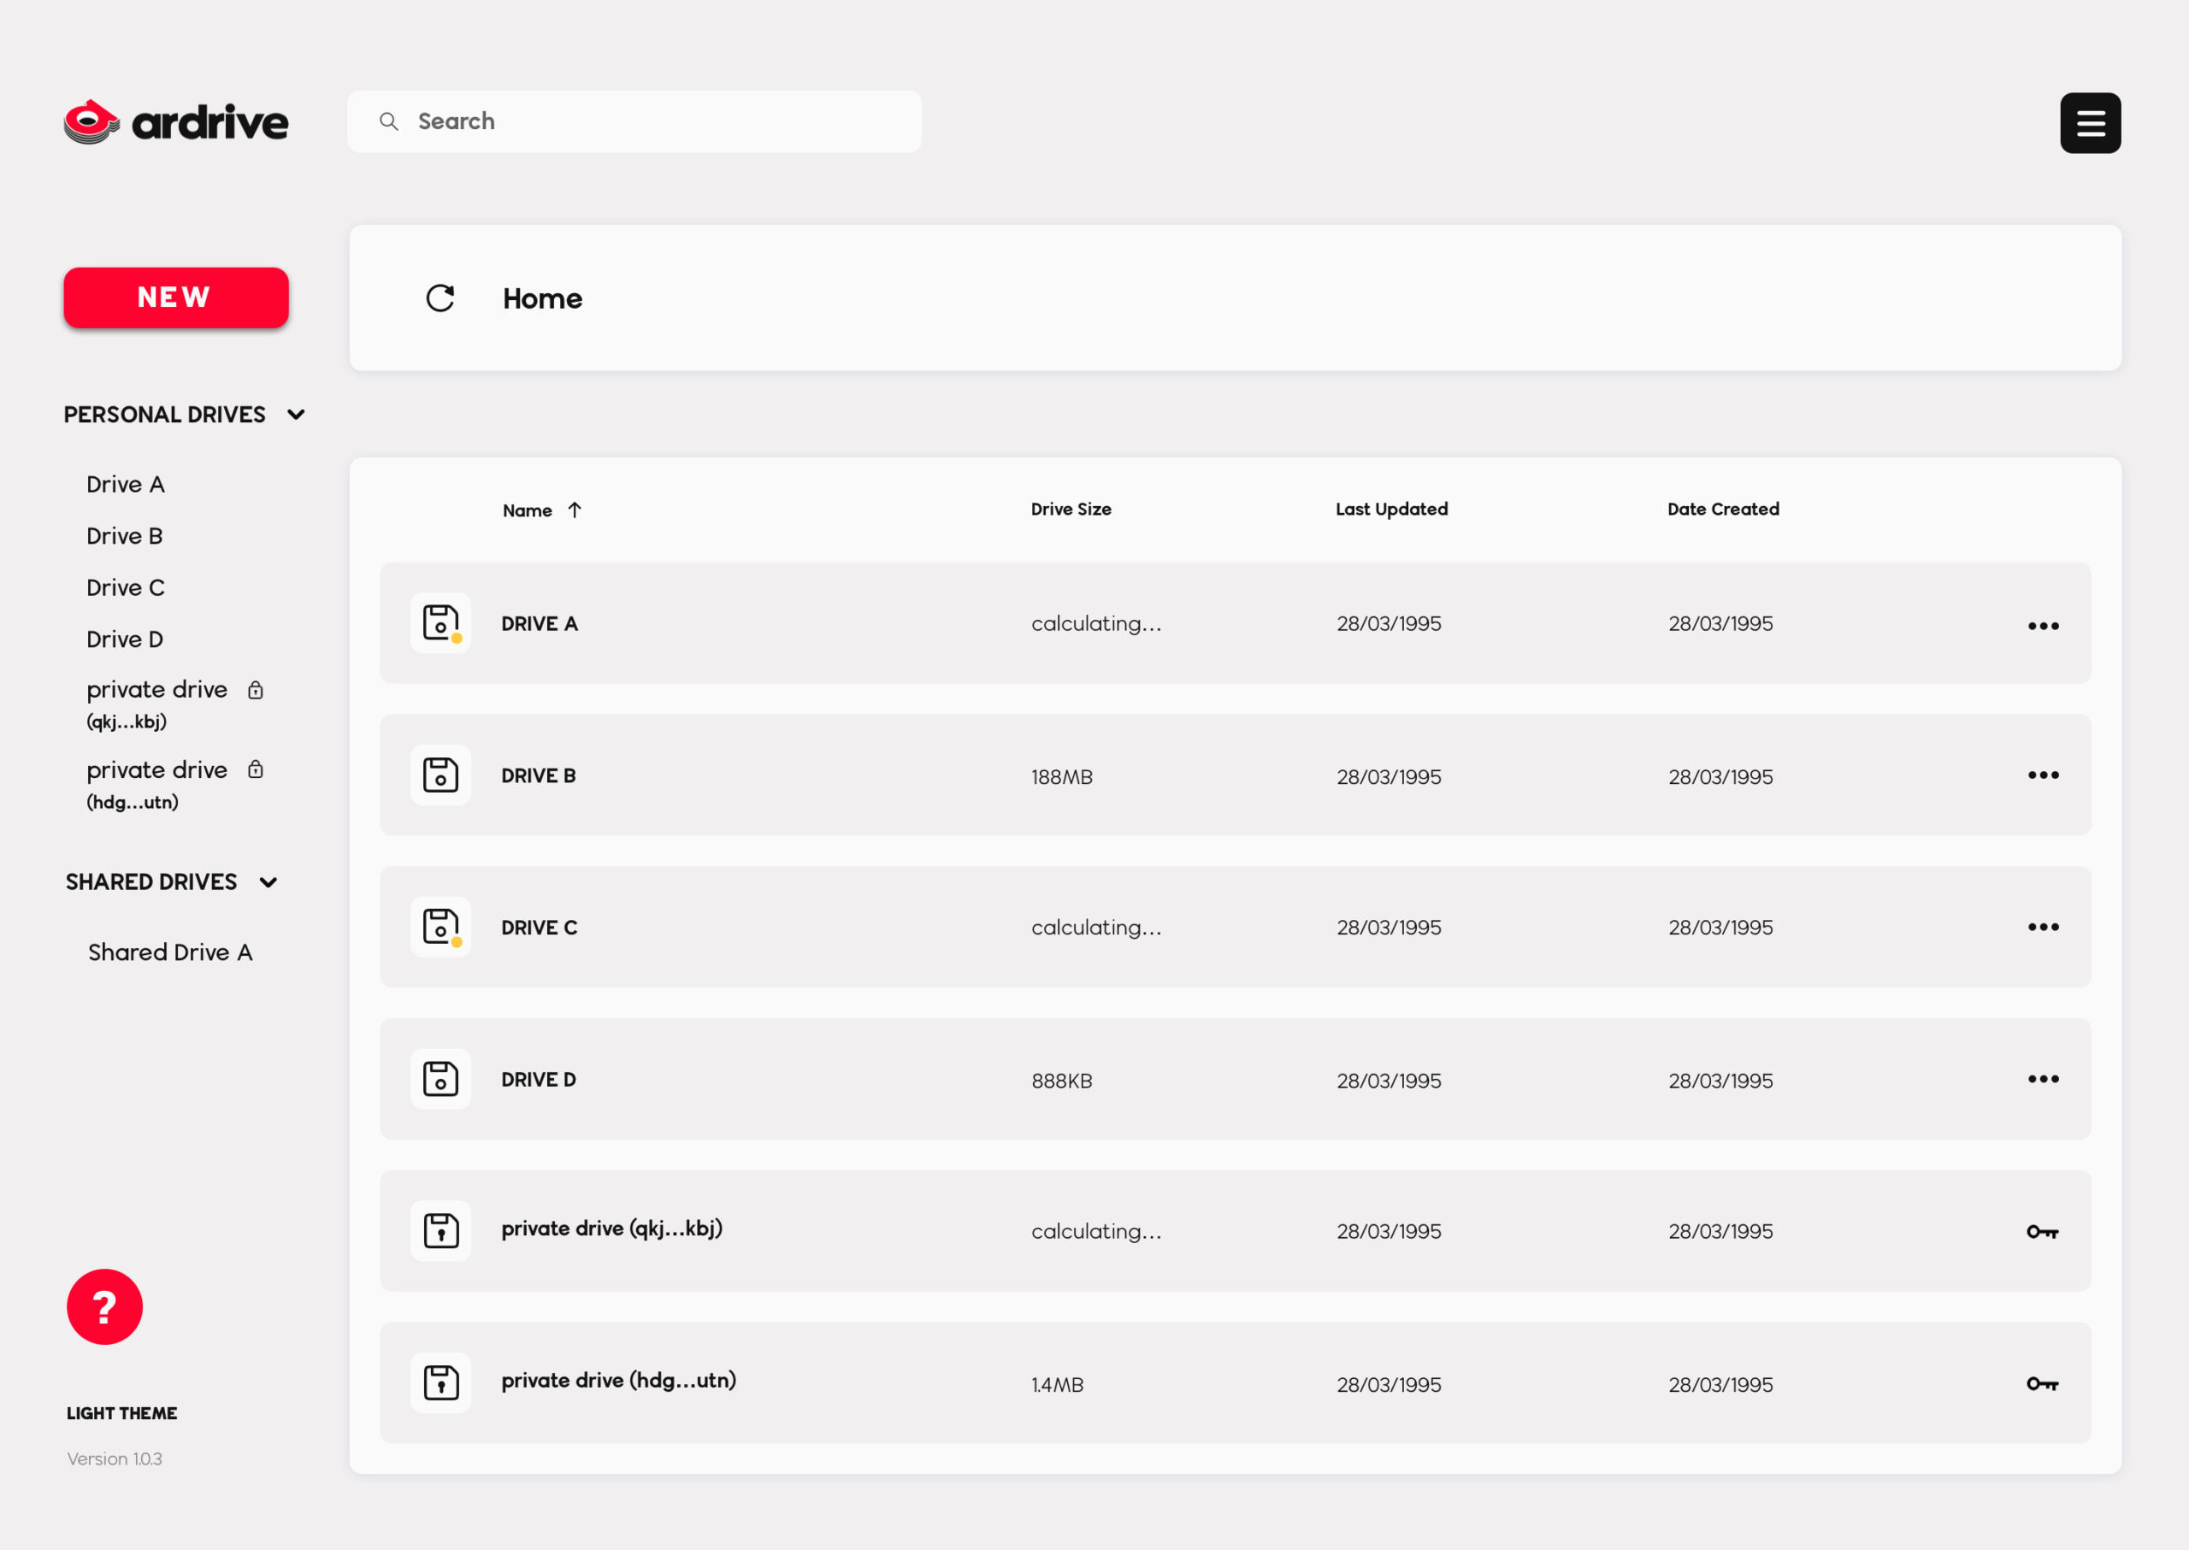Click the NEW button
The height and width of the screenshot is (1550, 2189).
point(175,297)
